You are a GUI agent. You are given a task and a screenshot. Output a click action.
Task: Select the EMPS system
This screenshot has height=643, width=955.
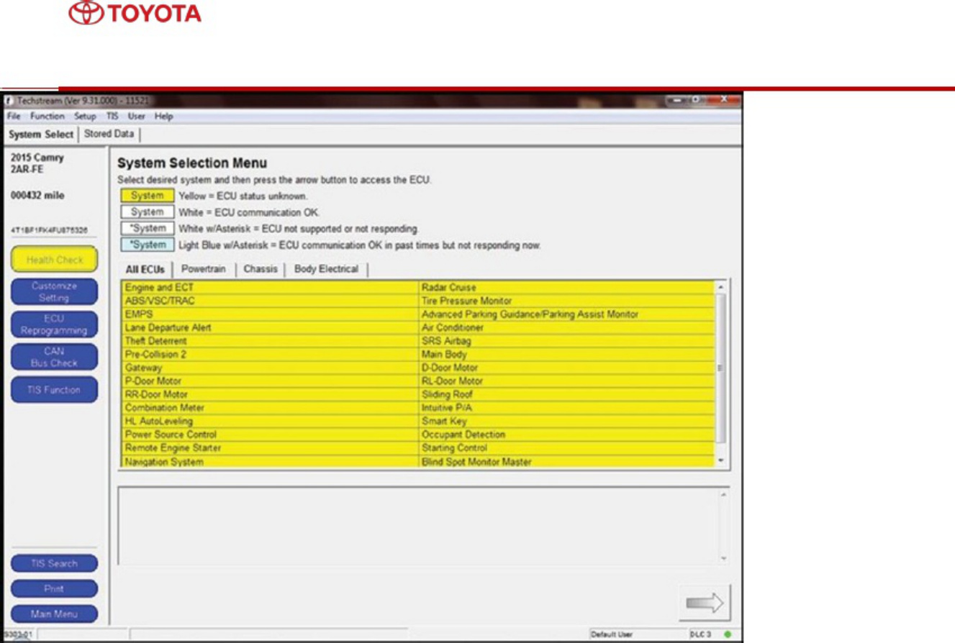coord(270,314)
